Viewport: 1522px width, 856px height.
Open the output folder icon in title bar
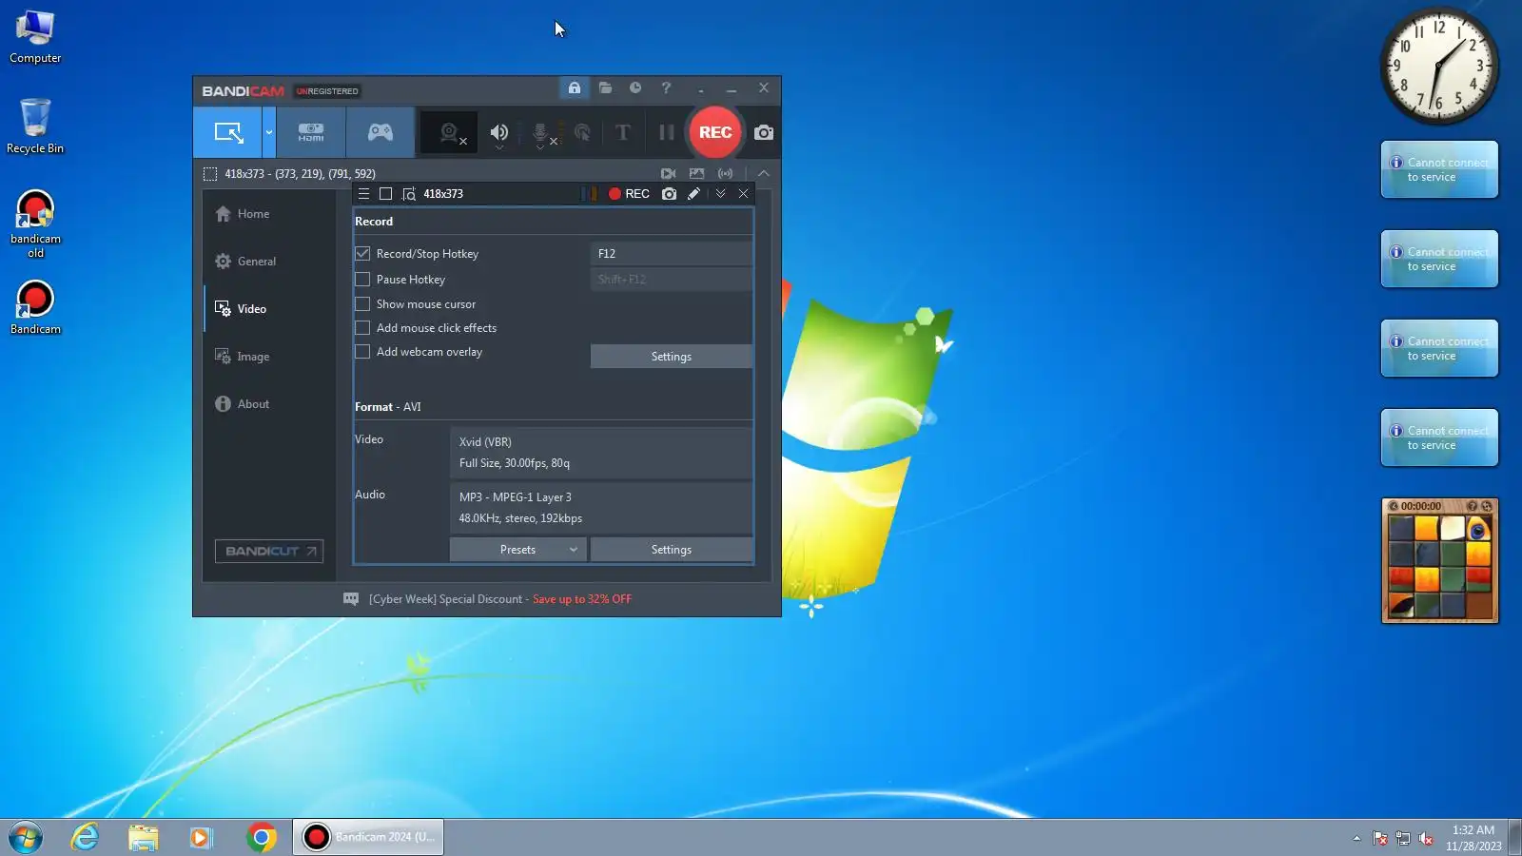tap(605, 88)
